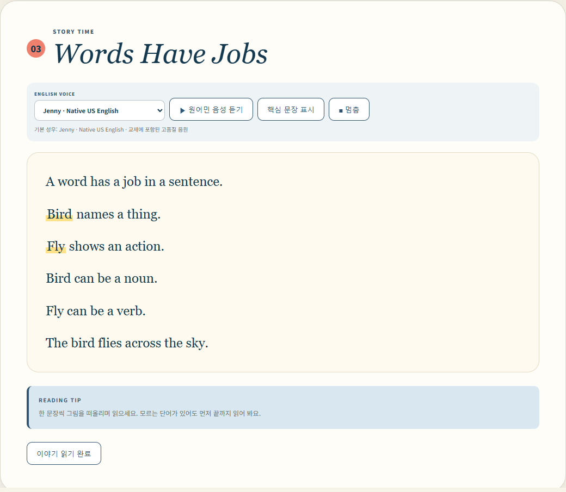This screenshot has height=492, width=566.
Task: Click sentence 'Fly can be a verb.'
Action: [x=96, y=310]
